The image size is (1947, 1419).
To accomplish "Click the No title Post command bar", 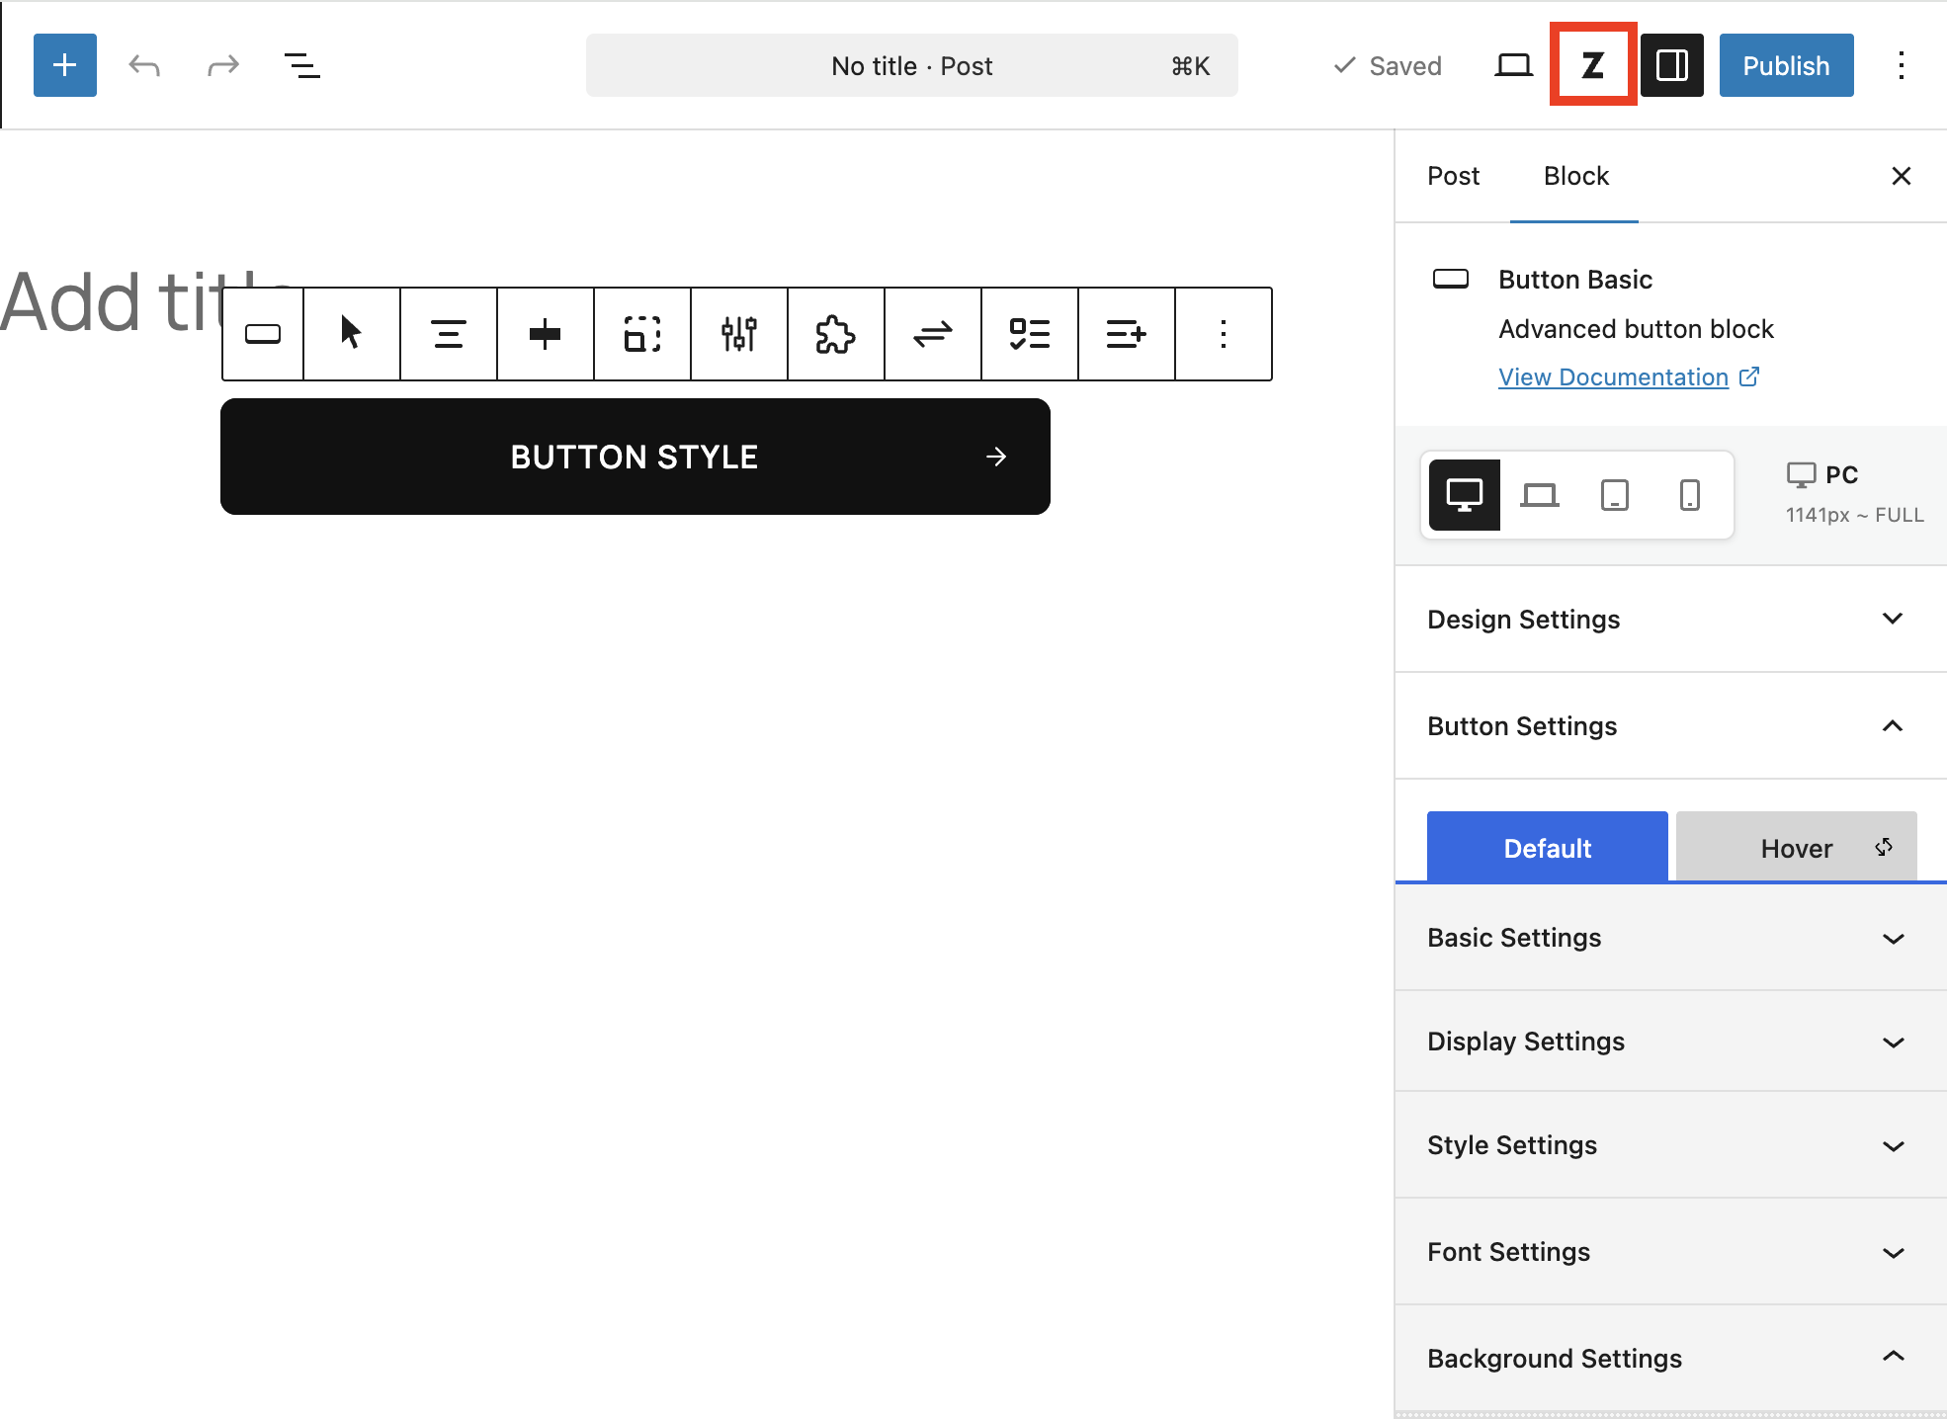I will pos(911,65).
